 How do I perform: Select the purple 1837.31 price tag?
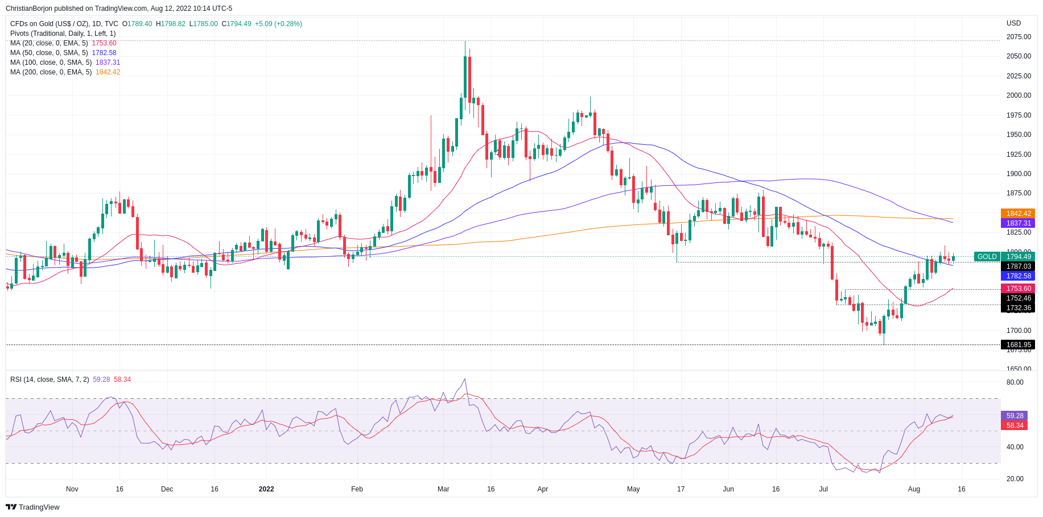pyautogui.click(x=1018, y=223)
